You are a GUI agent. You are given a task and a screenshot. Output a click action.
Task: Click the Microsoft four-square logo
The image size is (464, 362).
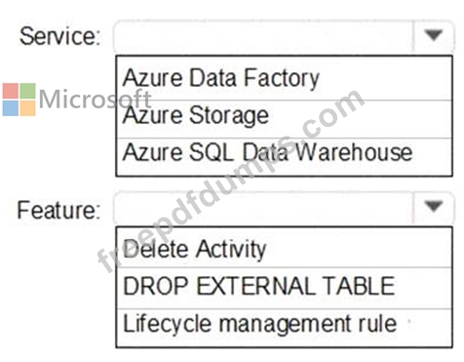tap(19, 100)
